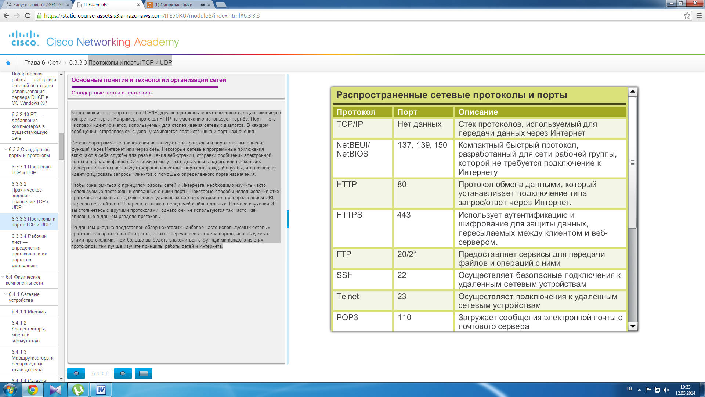Click the browser forward arrow
This screenshot has height=397, width=705.
pos(17,16)
